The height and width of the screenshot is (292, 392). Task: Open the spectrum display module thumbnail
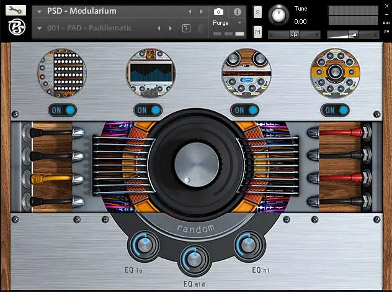coord(151,73)
